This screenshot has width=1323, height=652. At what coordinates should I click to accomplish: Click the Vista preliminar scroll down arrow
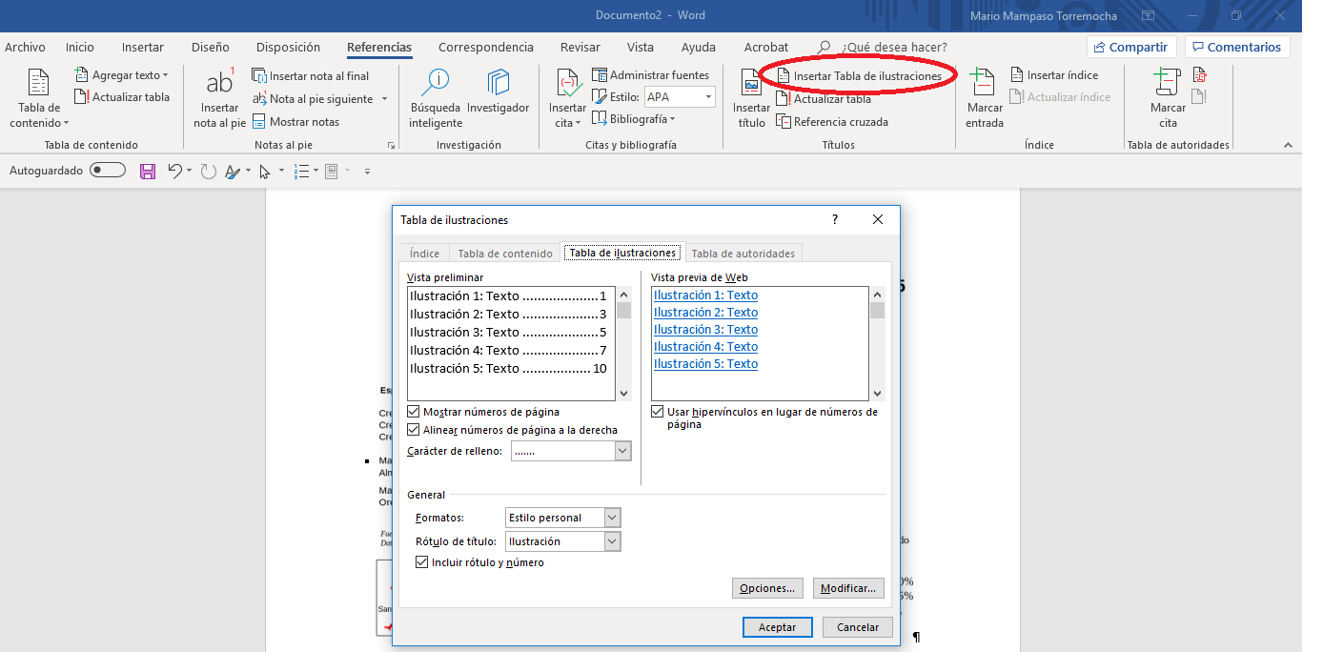(x=624, y=393)
